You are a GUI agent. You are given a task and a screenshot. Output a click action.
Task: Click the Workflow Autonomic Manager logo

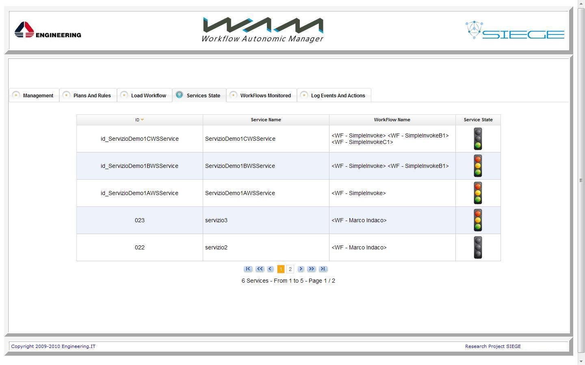(262, 28)
